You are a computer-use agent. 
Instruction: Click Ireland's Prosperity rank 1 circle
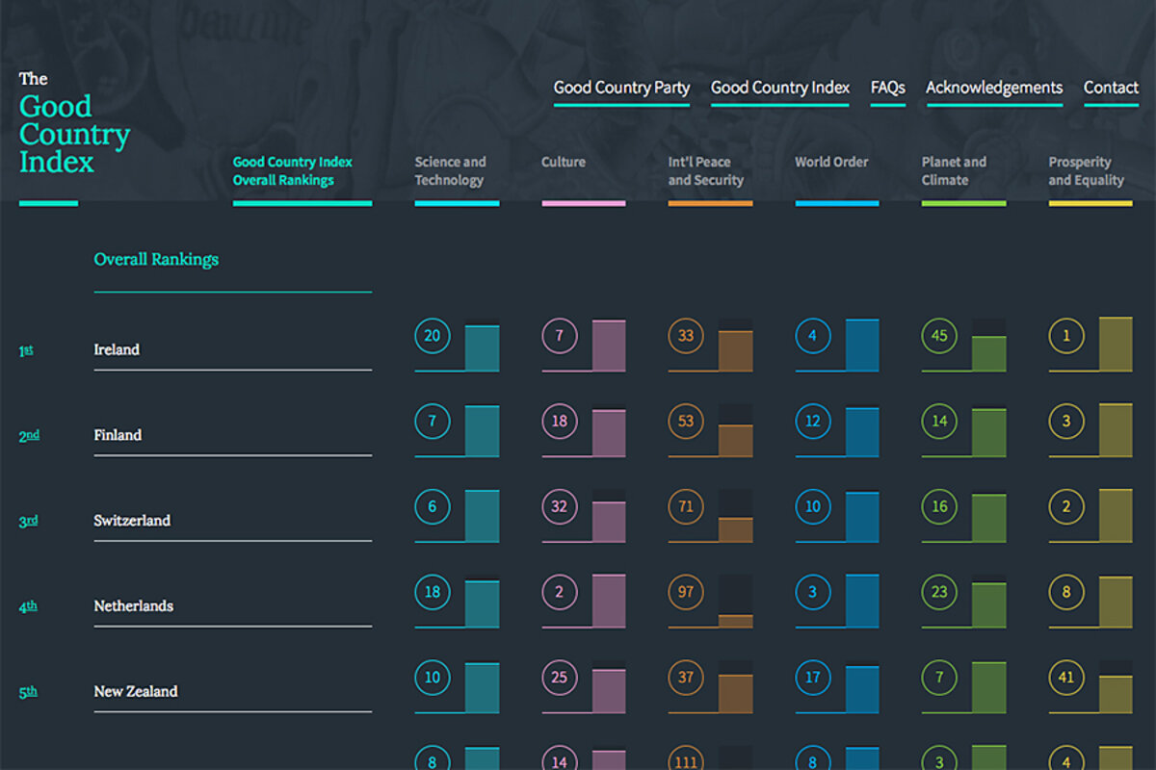(x=1066, y=336)
